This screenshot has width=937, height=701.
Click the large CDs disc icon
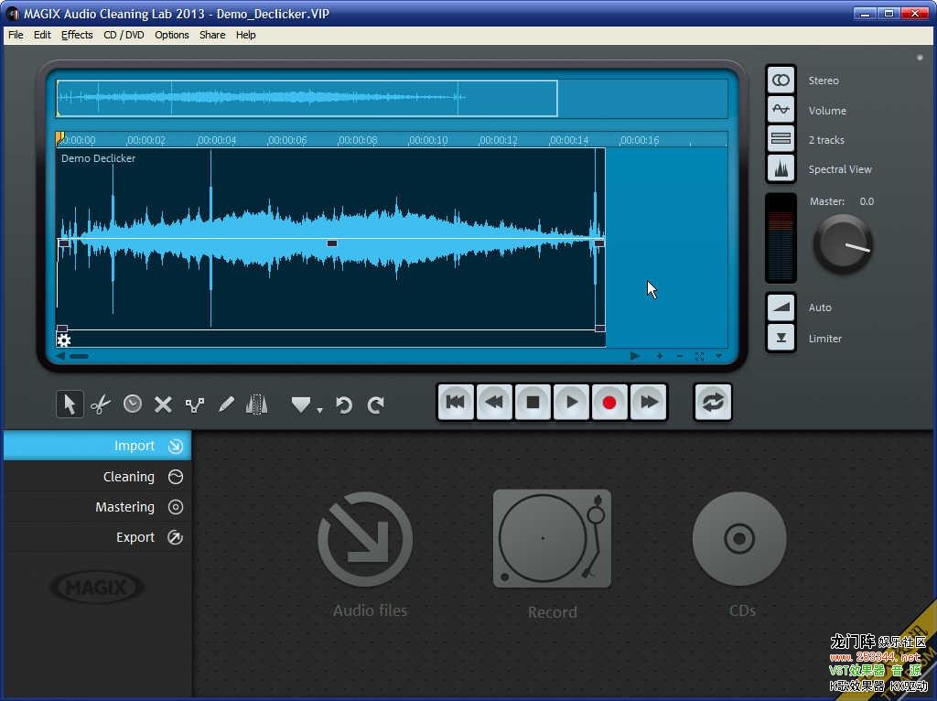coord(739,538)
